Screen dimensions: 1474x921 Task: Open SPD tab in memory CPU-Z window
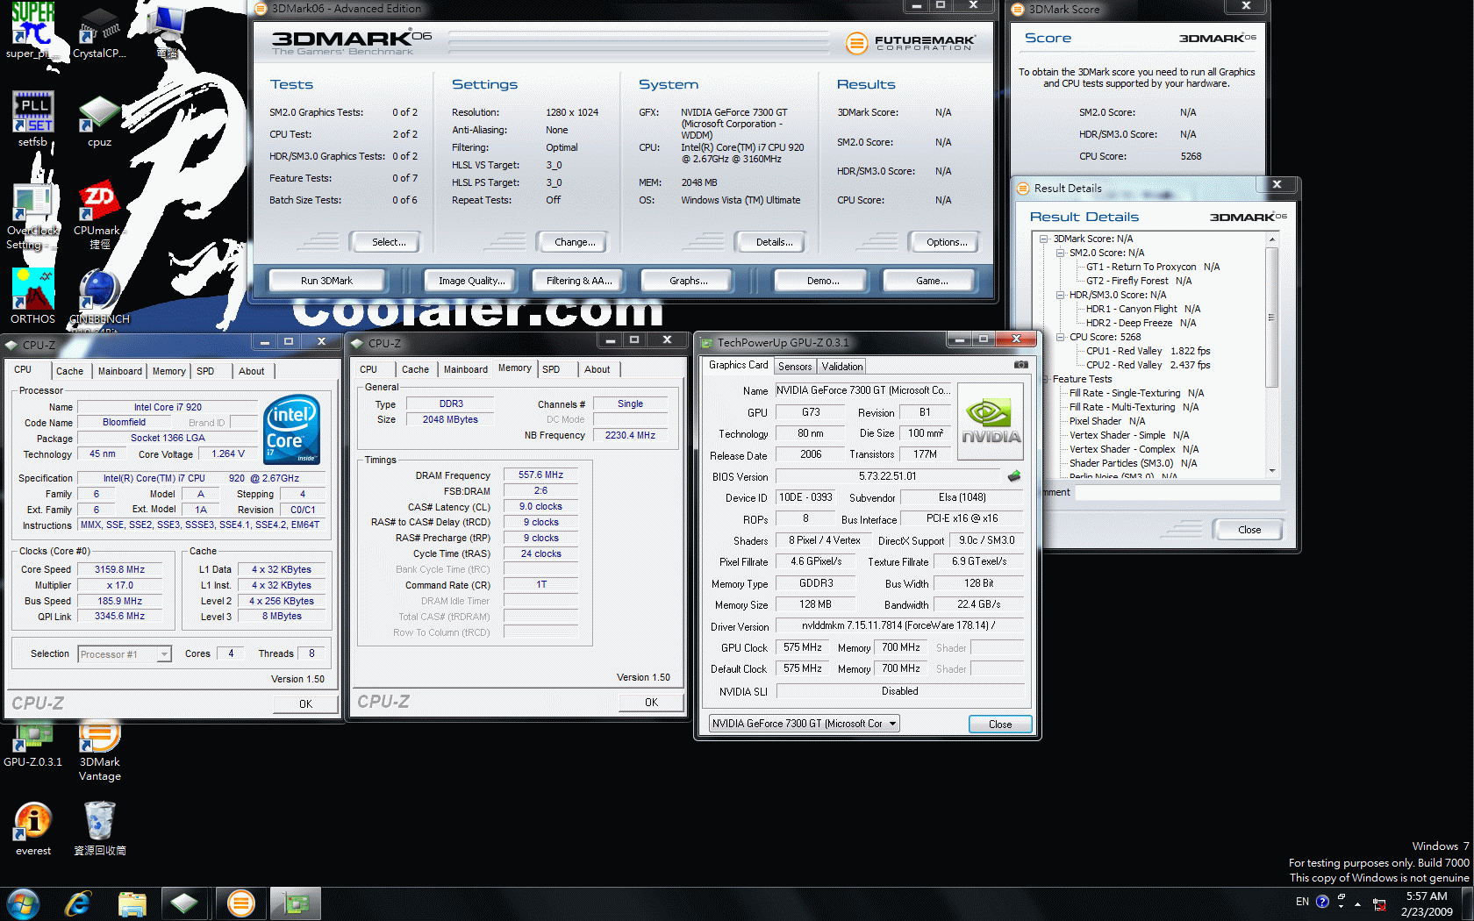point(551,369)
